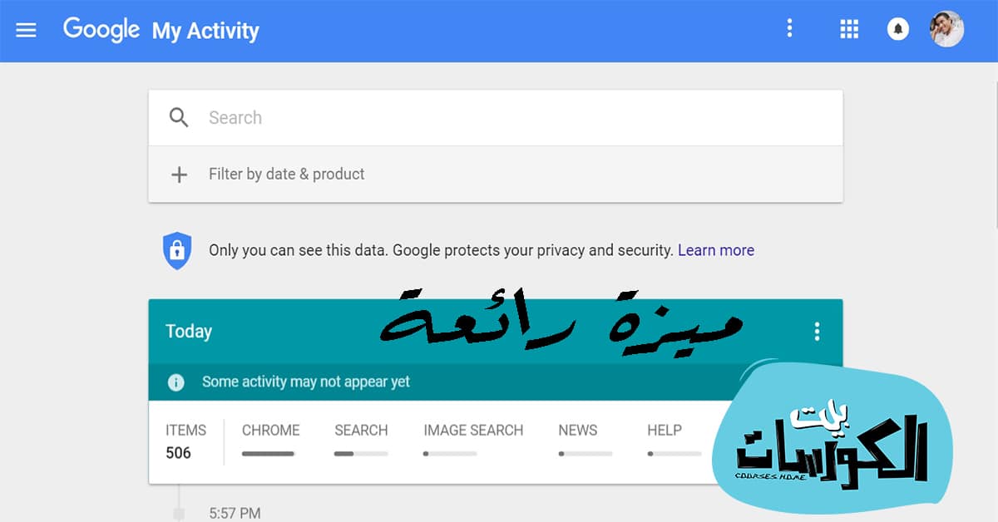998x522 pixels.
Task: Select the HELP activity category
Action: coord(674,440)
